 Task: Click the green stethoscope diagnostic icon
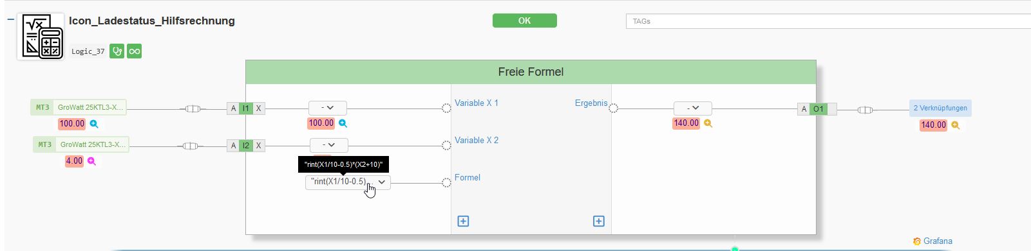coord(117,51)
